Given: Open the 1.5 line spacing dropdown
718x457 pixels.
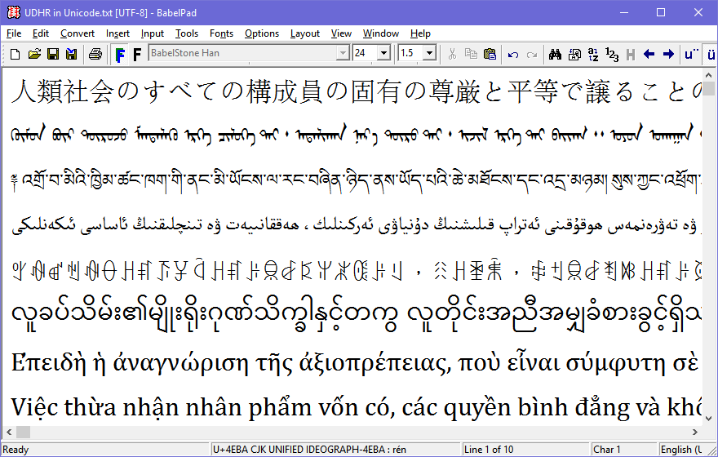Looking at the screenshot, I should [x=429, y=54].
